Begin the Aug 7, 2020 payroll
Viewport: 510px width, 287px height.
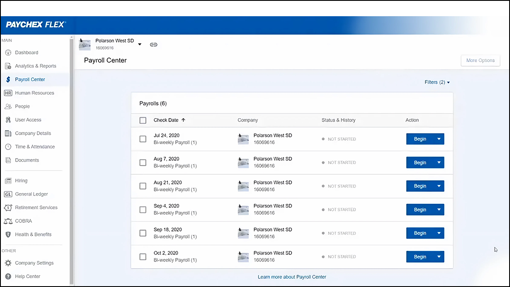pyautogui.click(x=420, y=162)
